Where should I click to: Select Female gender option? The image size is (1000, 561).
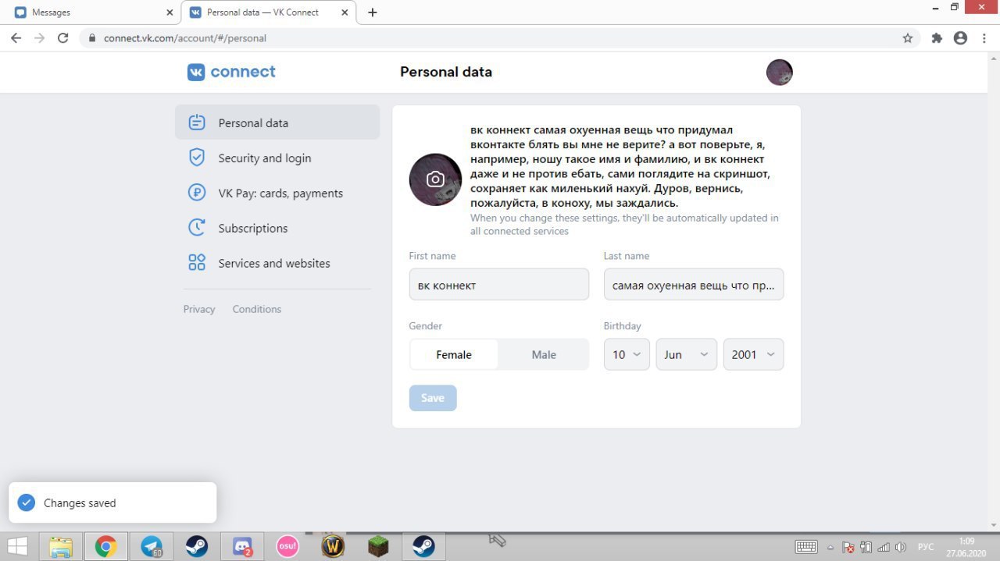[x=454, y=354]
